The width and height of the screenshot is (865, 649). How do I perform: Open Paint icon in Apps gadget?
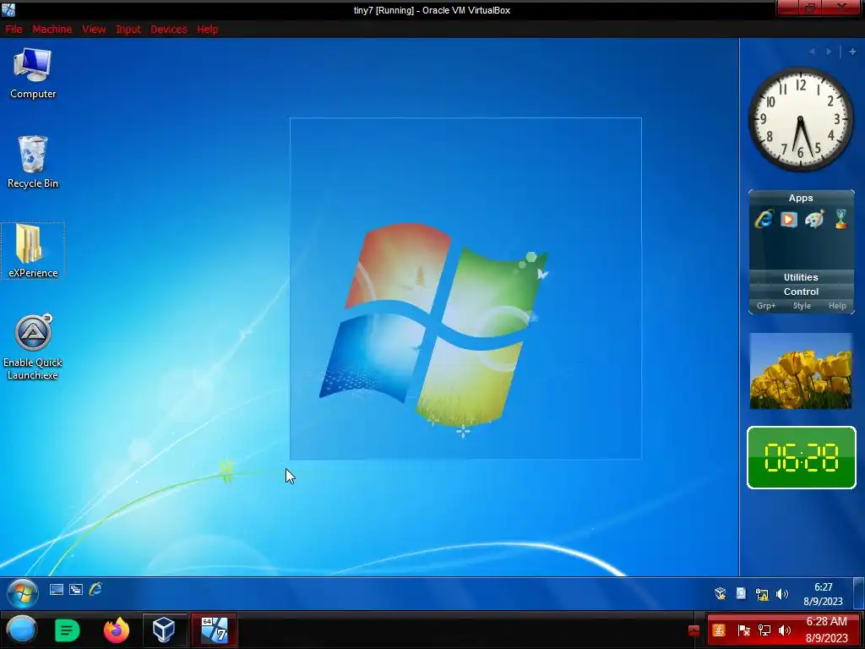814,219
